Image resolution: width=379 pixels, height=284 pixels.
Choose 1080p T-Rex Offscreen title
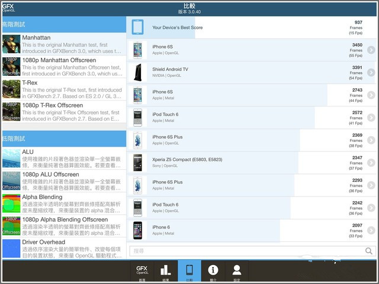point(53,105)
